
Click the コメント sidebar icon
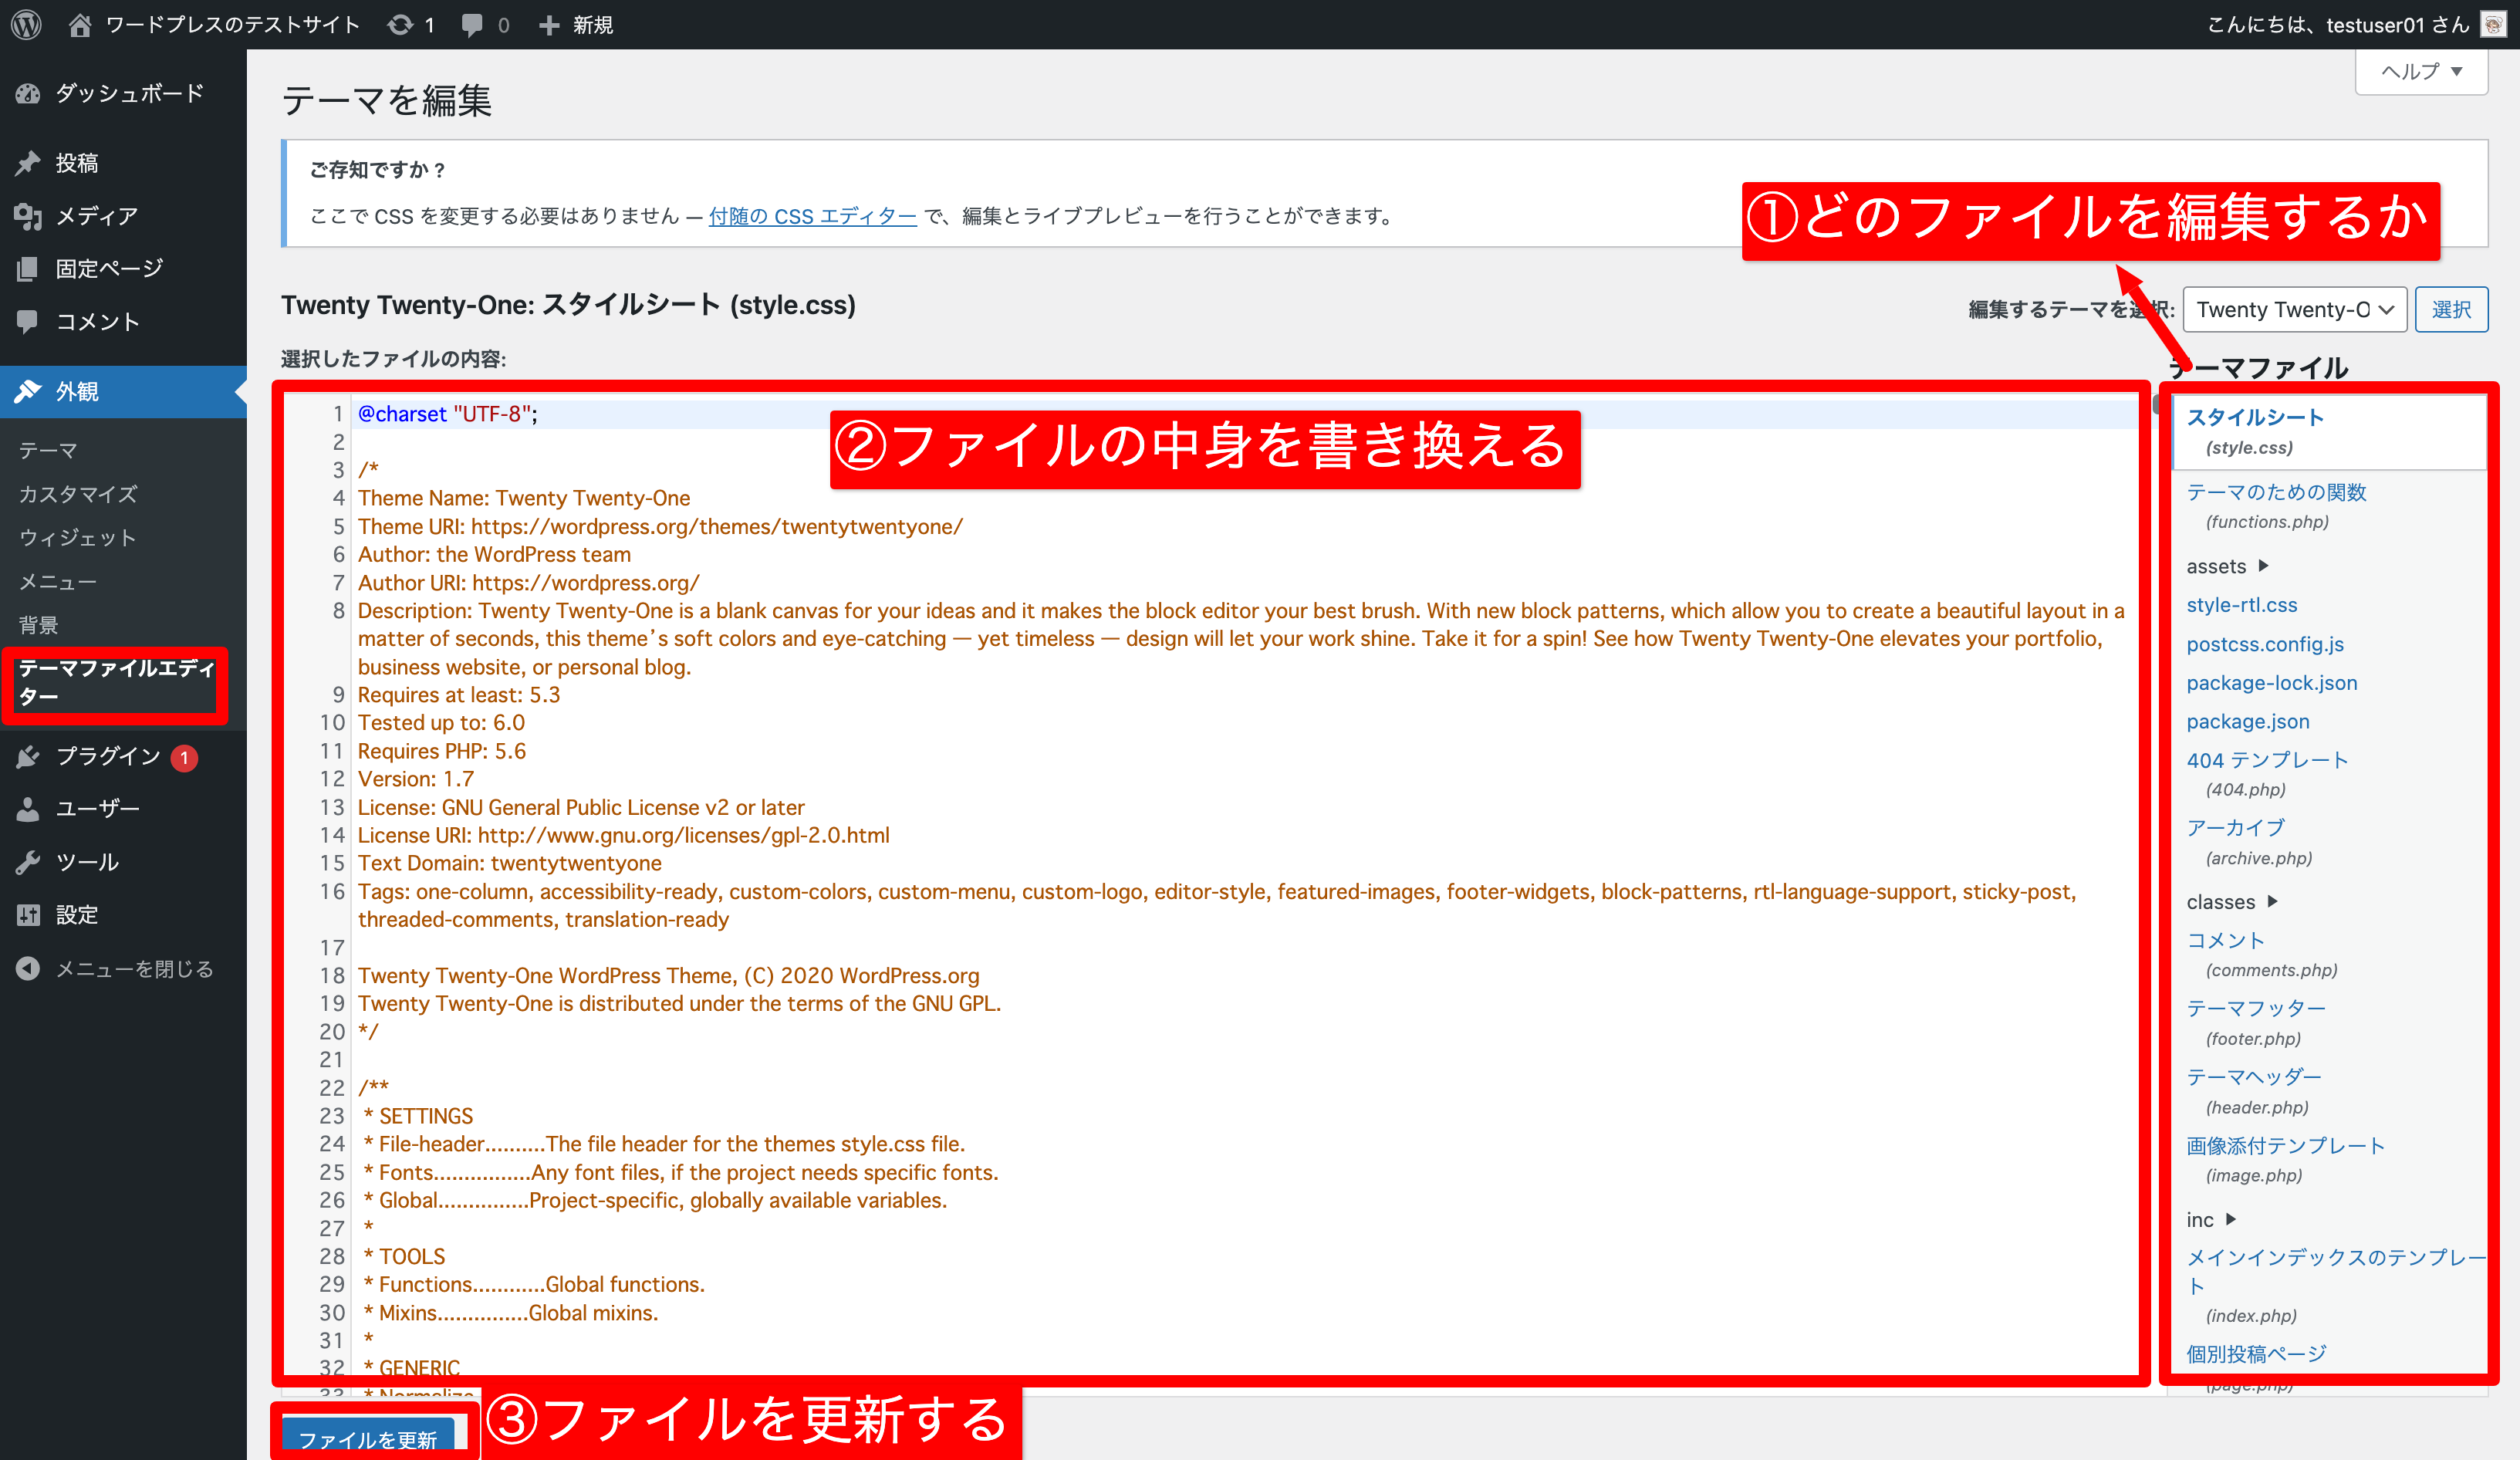coord(28,321)
